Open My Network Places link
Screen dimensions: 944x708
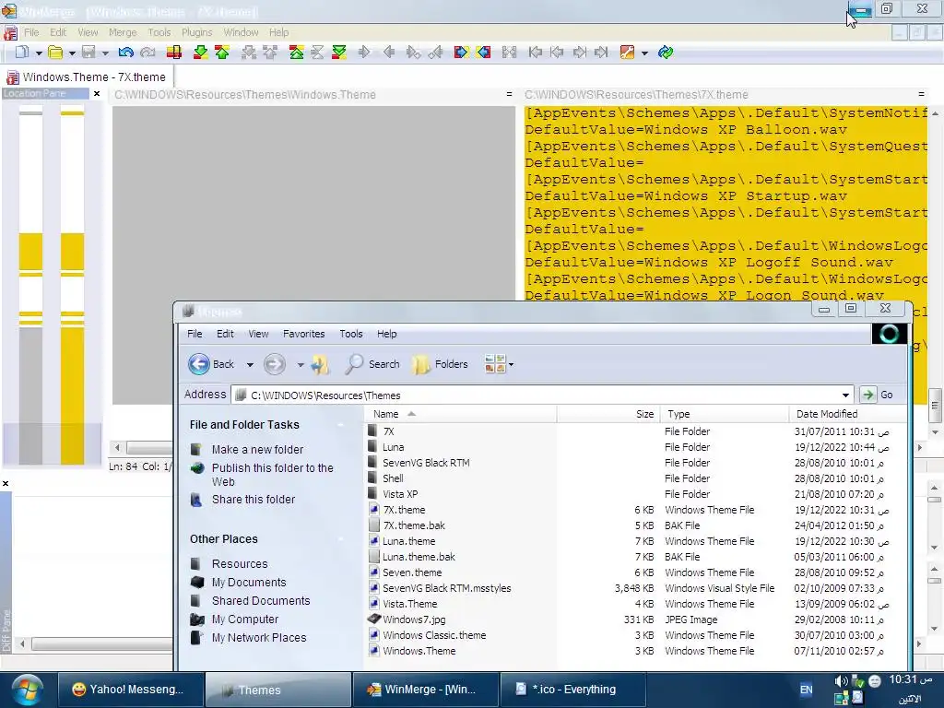click(x=259, y=638)
